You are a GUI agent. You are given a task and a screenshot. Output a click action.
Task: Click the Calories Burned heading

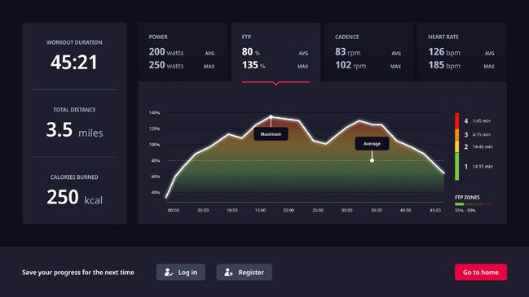click(x=74, y=177)
